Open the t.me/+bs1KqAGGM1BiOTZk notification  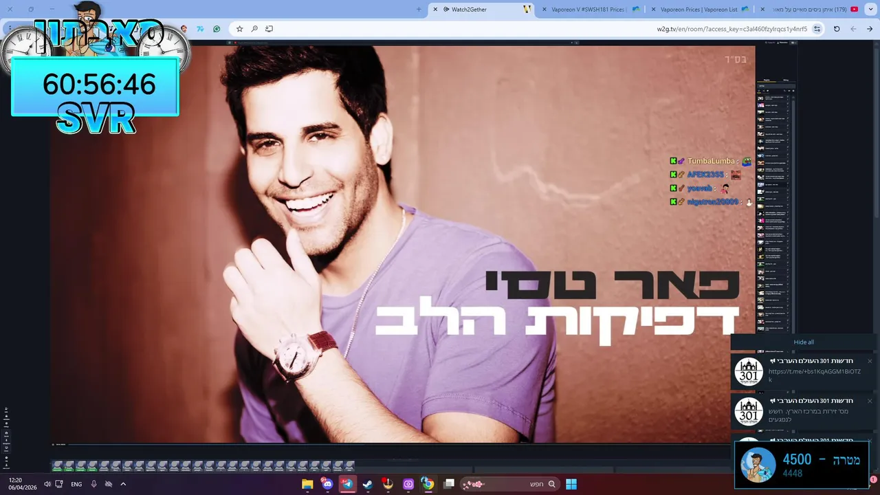pos(804,372)
